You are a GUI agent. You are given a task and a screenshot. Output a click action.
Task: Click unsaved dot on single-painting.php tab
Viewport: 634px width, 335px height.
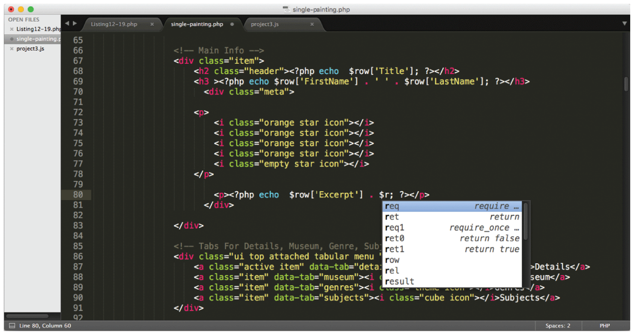232,24
